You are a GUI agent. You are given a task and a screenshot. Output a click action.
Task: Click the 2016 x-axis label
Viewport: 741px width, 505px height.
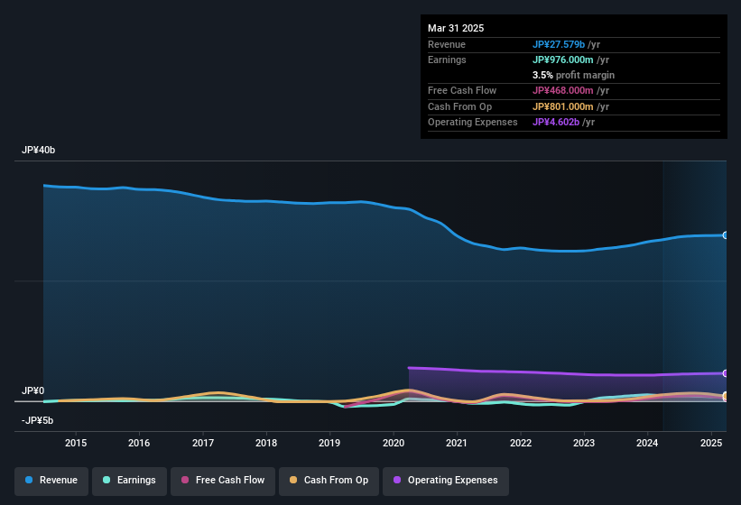(139, 443)
